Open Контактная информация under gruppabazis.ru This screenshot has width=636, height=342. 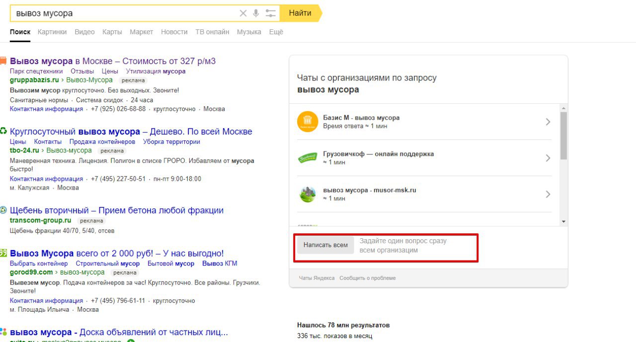(x=46, y=109)
